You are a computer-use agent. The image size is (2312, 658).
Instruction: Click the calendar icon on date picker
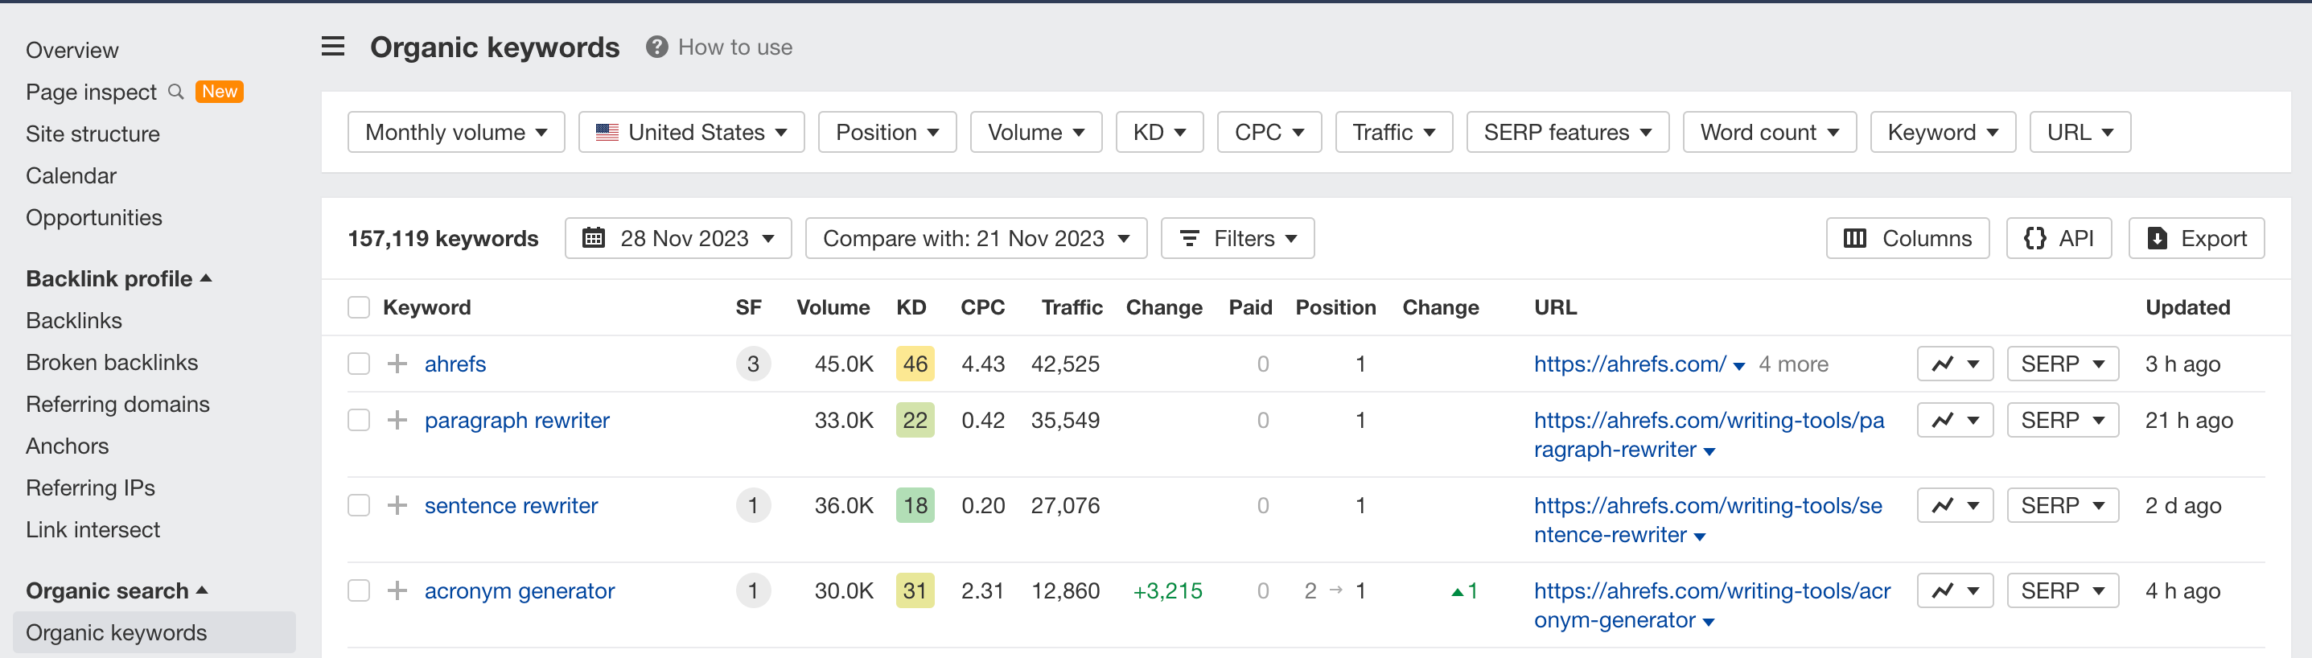pyautogui.click(x=593, y=238)
